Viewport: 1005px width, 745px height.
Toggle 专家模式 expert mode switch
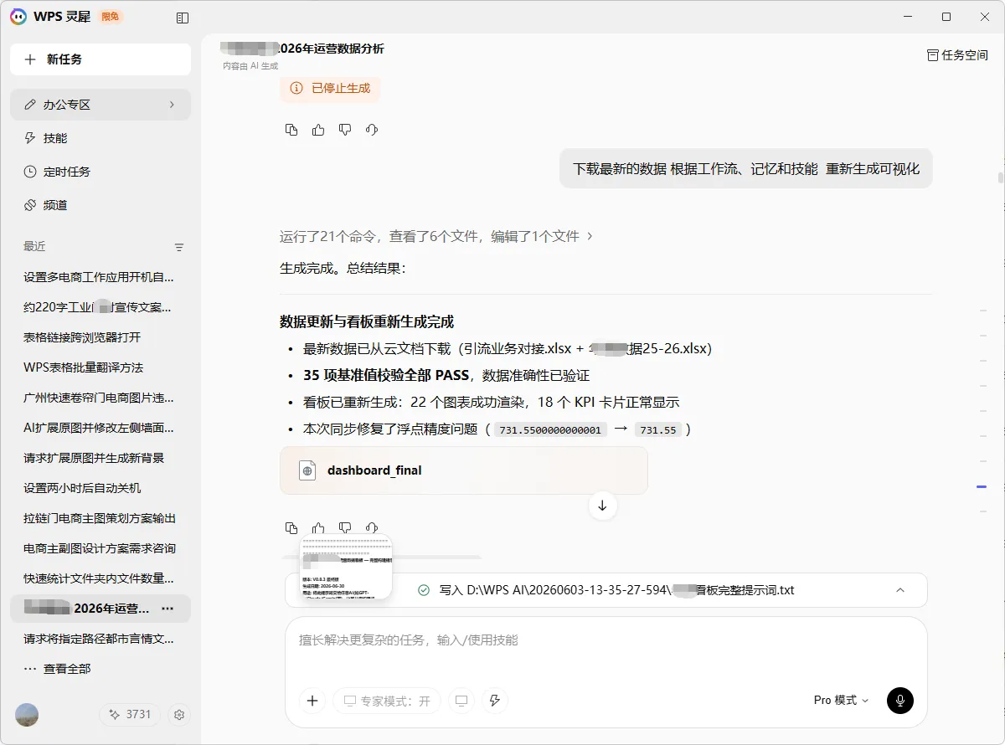tap(387, 701)
